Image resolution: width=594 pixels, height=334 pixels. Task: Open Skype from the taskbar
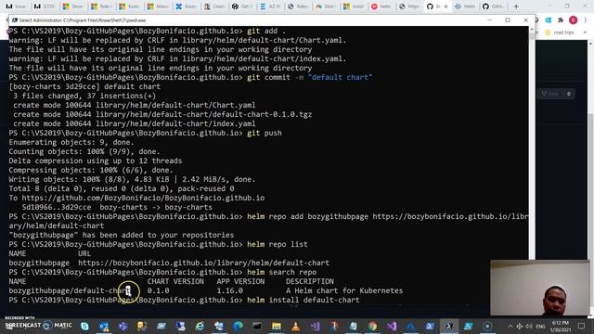tap(84, 326)
